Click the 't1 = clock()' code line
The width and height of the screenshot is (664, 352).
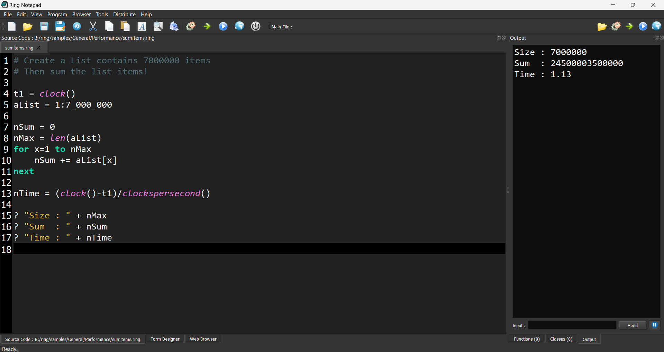(44, 94)
